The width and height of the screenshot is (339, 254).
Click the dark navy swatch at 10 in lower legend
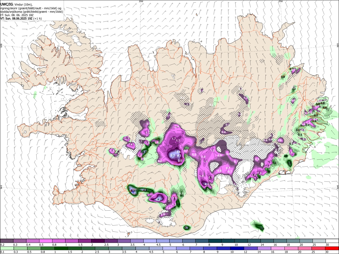pyautogui.click(x=237, y=248)
